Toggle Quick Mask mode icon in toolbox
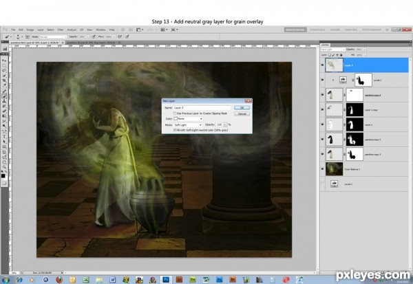This screenshot has height=284, width=413. click(5, 182)
